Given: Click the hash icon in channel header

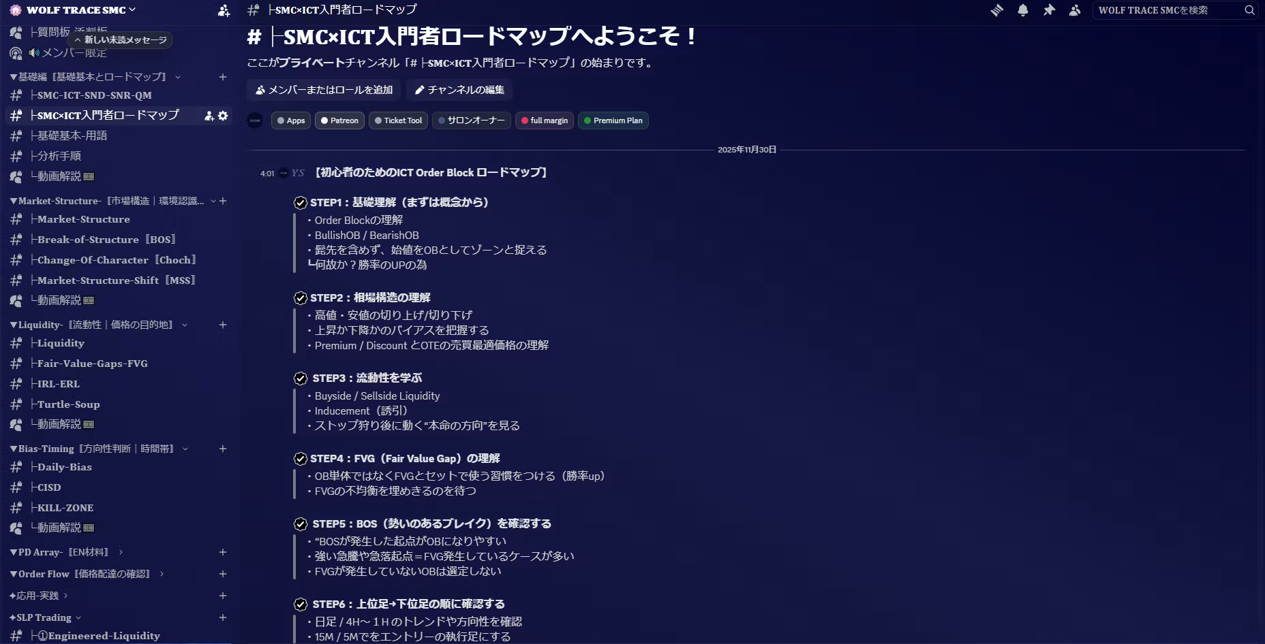Looking at the screenshot, I should [253, 10].
